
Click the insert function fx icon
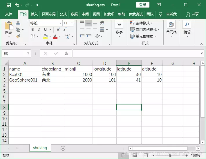[x=66, y=53]
